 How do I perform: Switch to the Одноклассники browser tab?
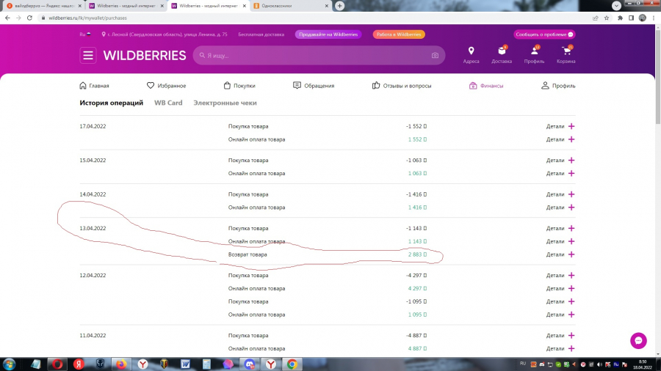[290, 6]
